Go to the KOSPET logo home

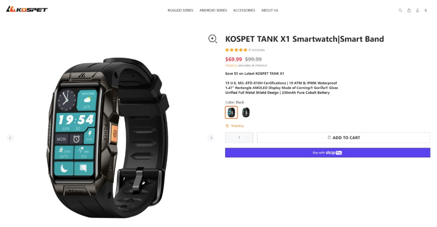[x=27, y=9]
